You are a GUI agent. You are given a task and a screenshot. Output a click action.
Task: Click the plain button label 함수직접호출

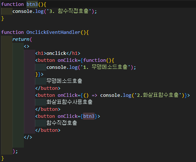62,123
